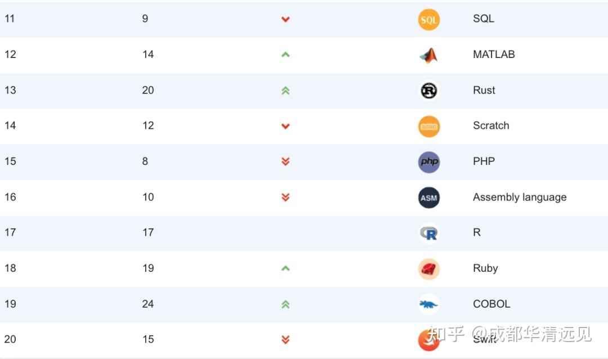Click the double red arrow beside PHP
This screenshot has height=359, width=608.
tap(285, 161)
